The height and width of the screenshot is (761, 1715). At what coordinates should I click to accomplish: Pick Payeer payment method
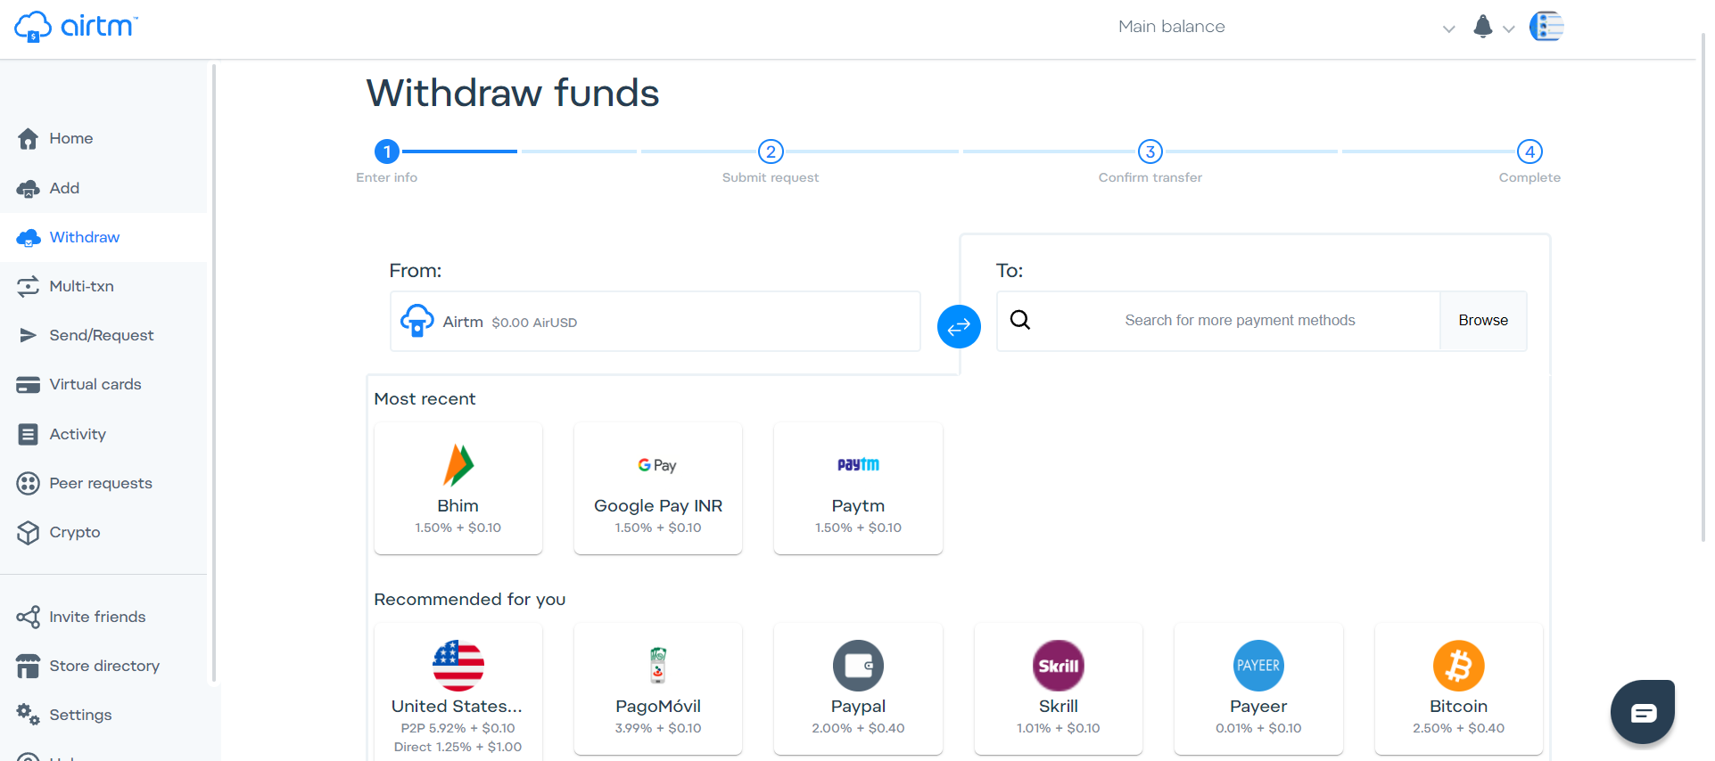coord(1257,688)
